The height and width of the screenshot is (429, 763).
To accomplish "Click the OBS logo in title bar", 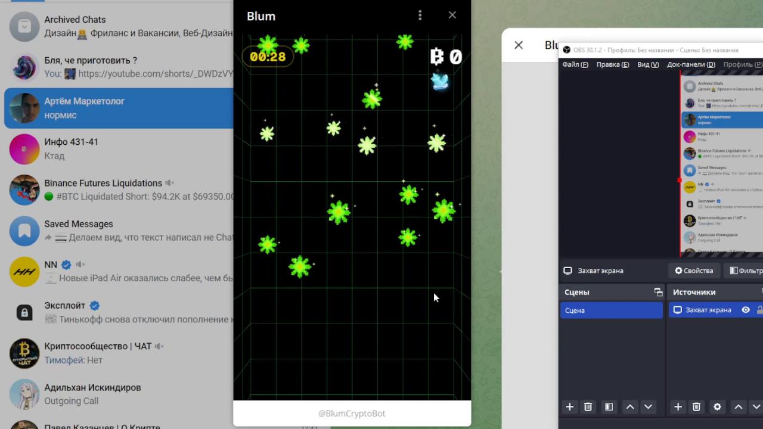I will [566, 50].
